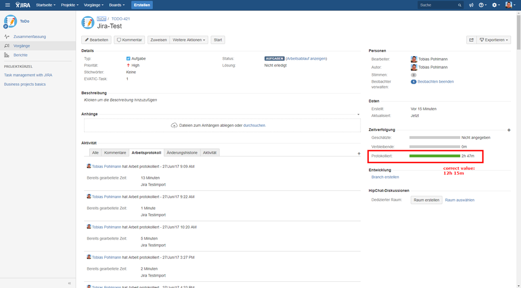
Task: Click the Zusammenfassung pulse icon
Action: 7,36
